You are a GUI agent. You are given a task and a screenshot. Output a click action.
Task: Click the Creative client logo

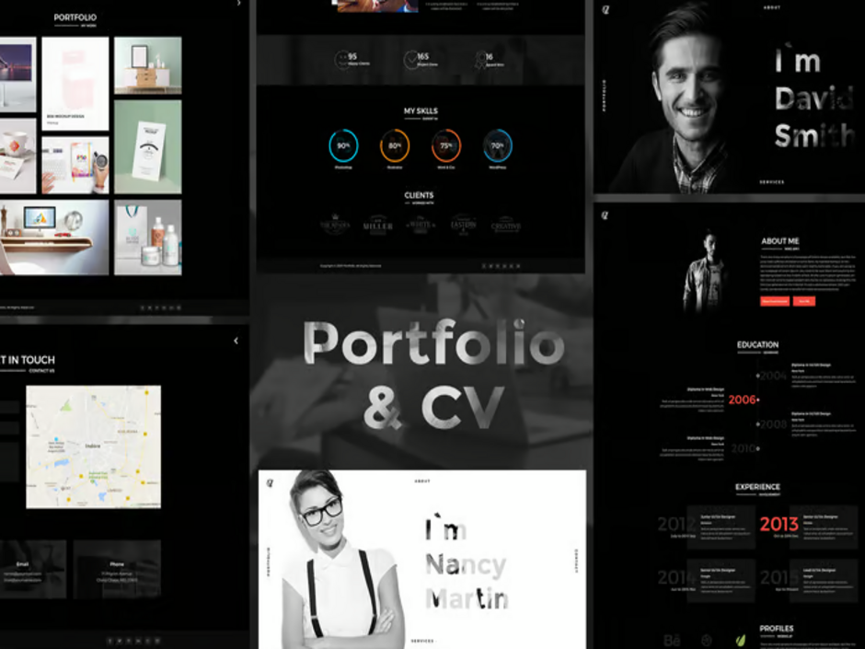point(505,225)
